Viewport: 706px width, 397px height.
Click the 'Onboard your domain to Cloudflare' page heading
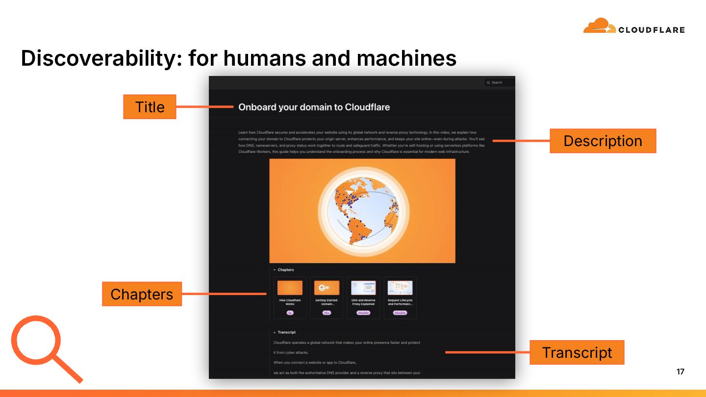pos(314,107)
